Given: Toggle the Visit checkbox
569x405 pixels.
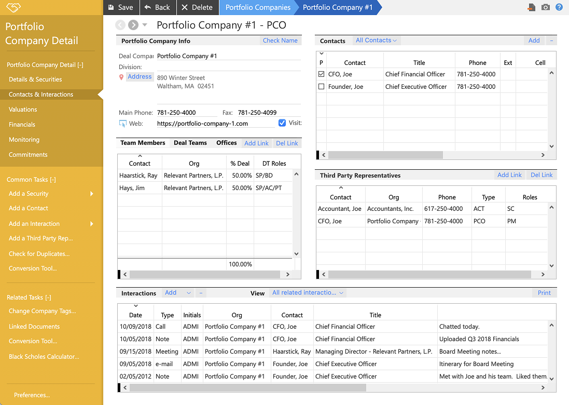Looking at the screenshot, I should [x=282, y=123].
